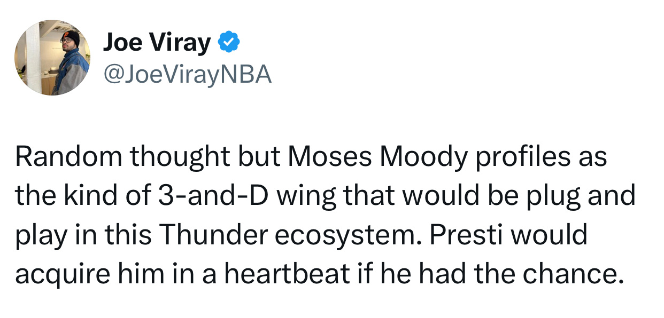Open the @JoeVirayNBA handle link

coord(187,75)
